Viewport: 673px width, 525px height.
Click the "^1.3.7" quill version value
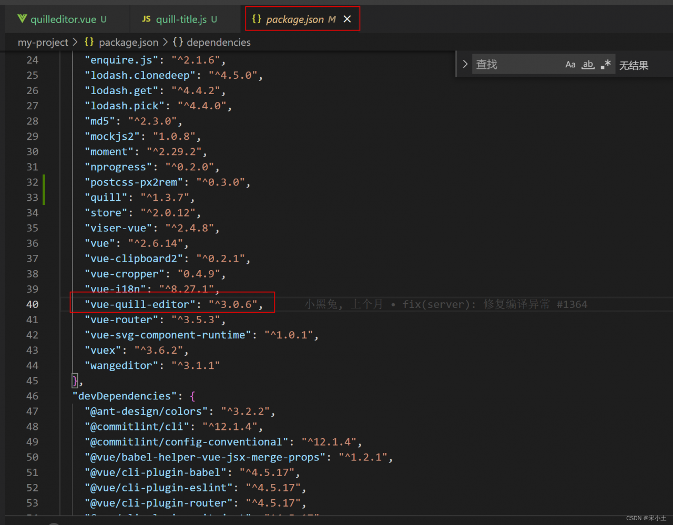165,198
